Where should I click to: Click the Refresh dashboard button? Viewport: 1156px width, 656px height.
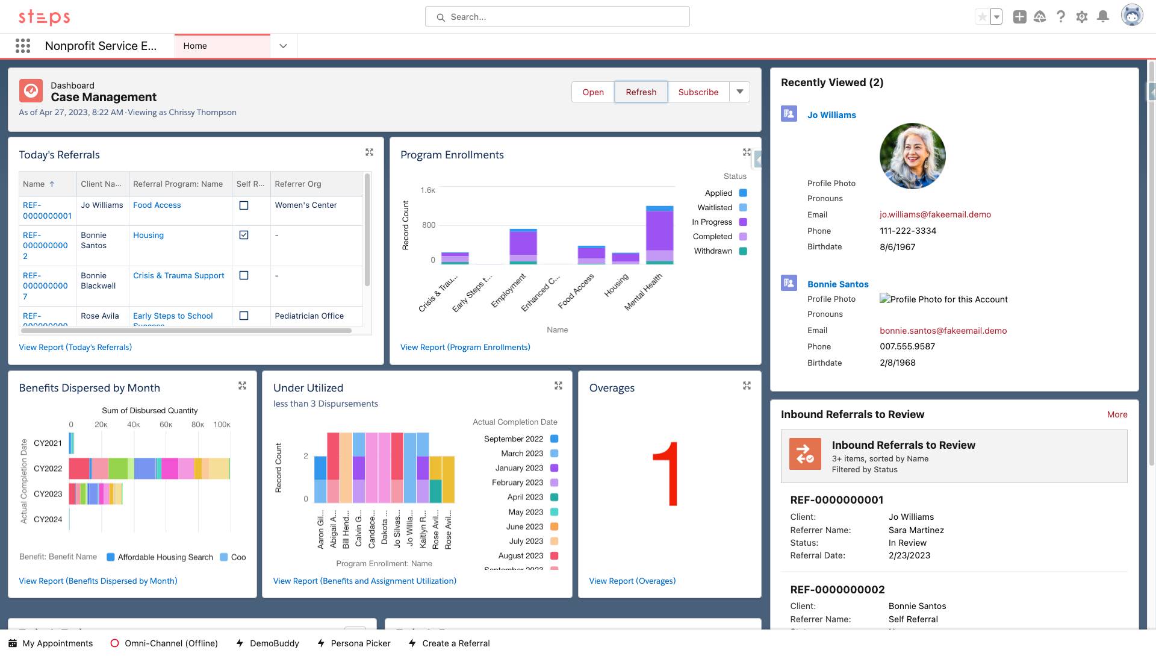click(641, 92)
